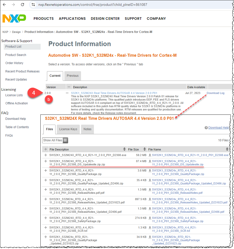Expand the SafetyPackage.zip row
Image resolution: width=234 pixels, height=249 pixels.
pyautogui.click(x=46, y=218)
